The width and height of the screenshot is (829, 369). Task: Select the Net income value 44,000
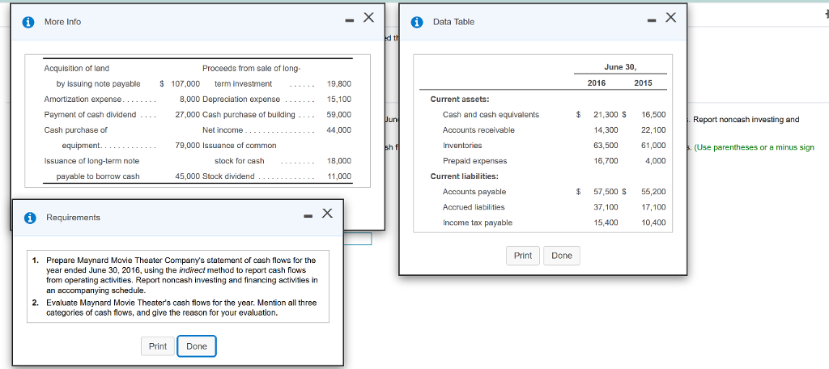339,130
